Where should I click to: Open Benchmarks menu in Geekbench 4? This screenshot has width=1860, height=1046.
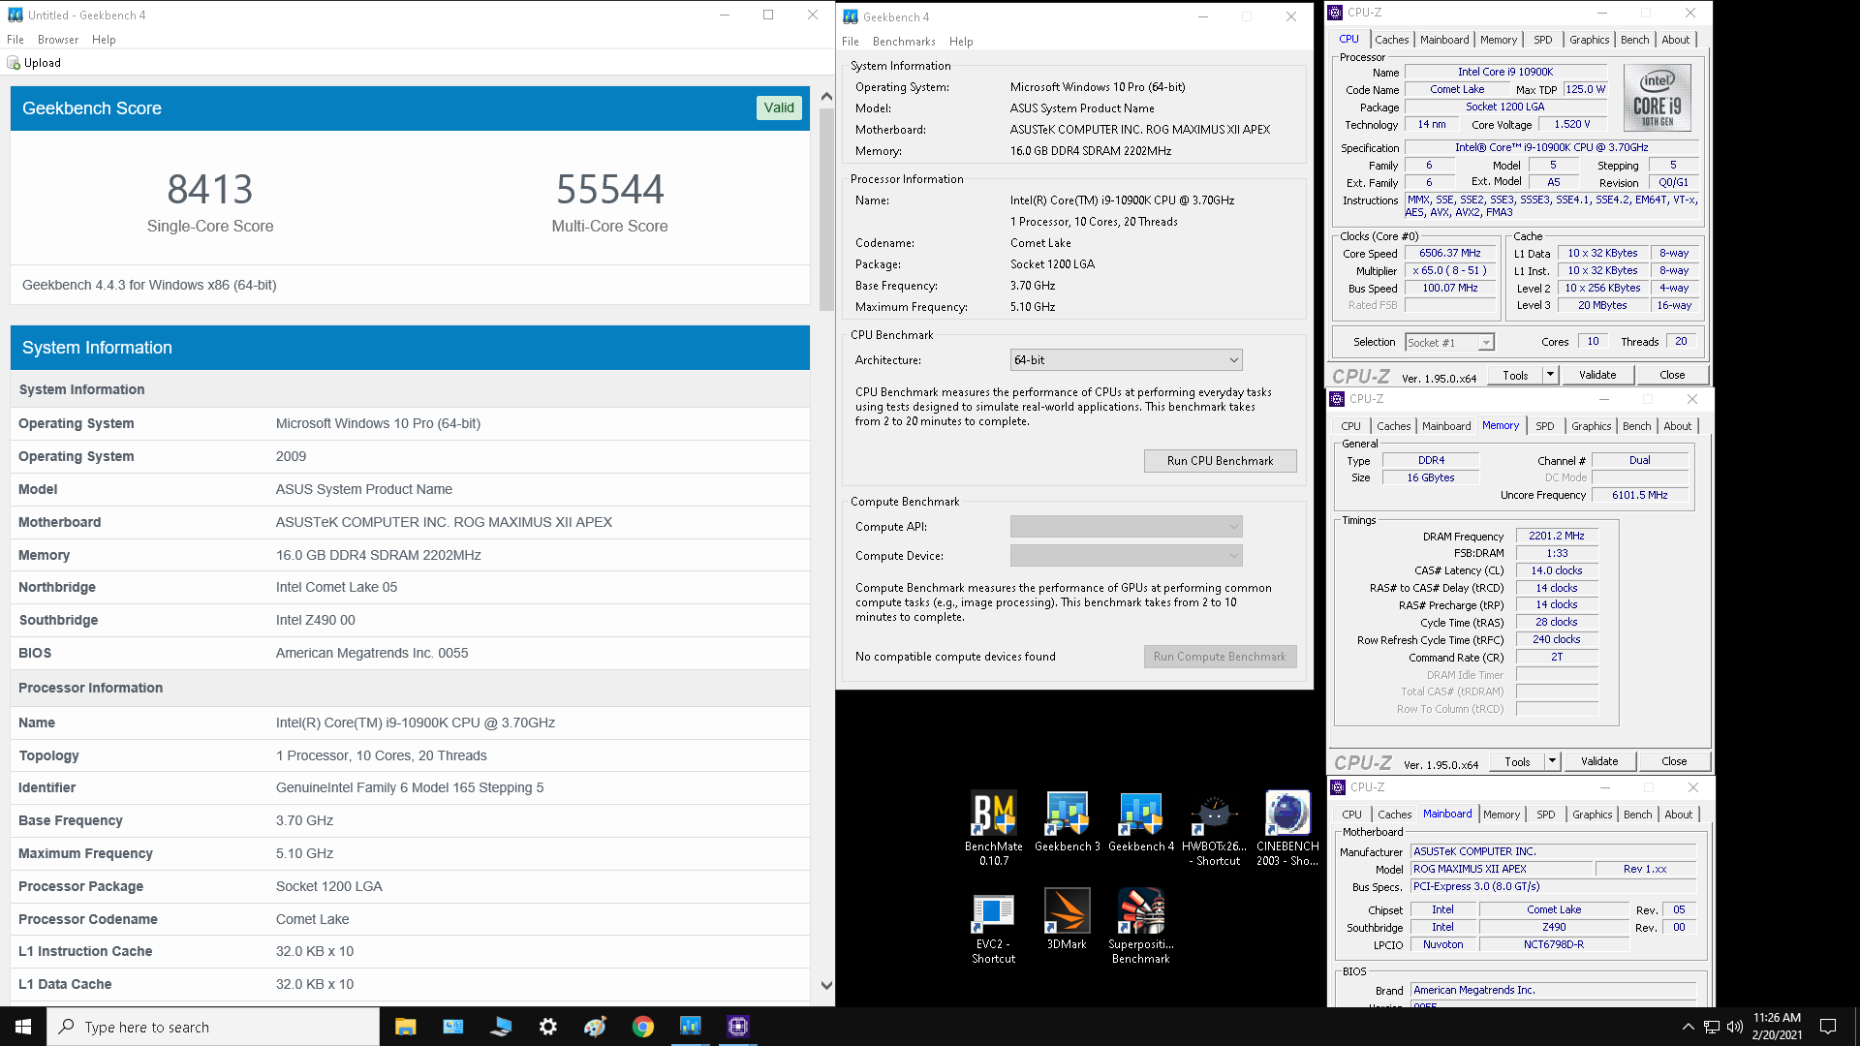[904, 42]
